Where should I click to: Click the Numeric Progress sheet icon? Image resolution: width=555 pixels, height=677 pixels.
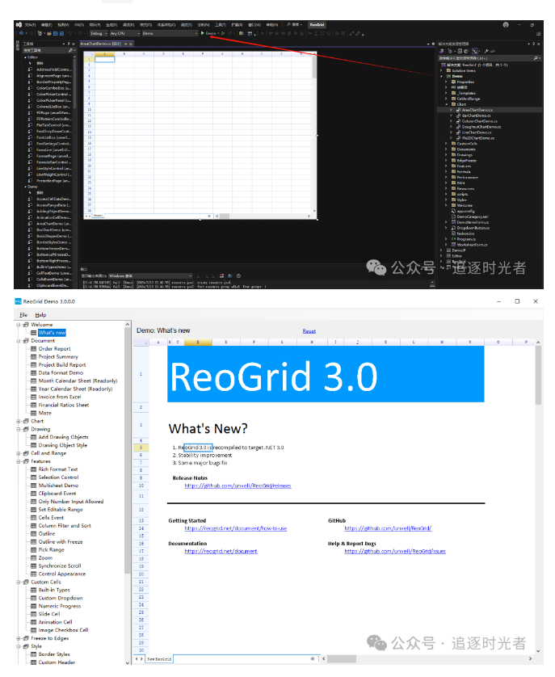pyautogui.click(x=34, y=607)
